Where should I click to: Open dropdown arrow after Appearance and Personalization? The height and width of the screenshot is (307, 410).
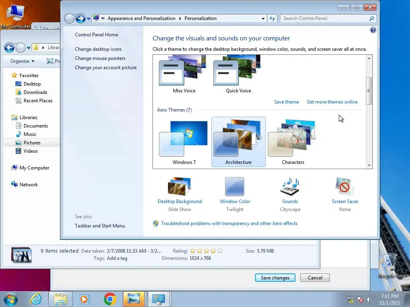pos(180,18)
